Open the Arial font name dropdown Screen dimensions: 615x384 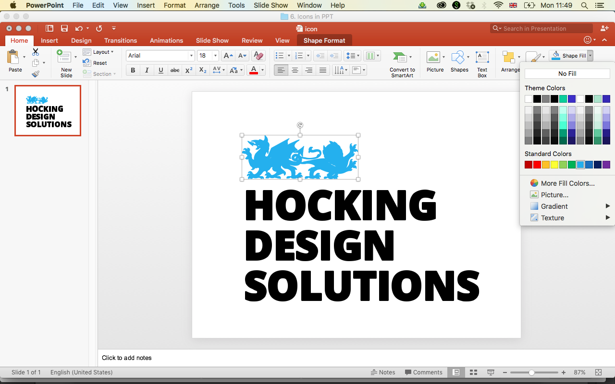pos(191,55)
